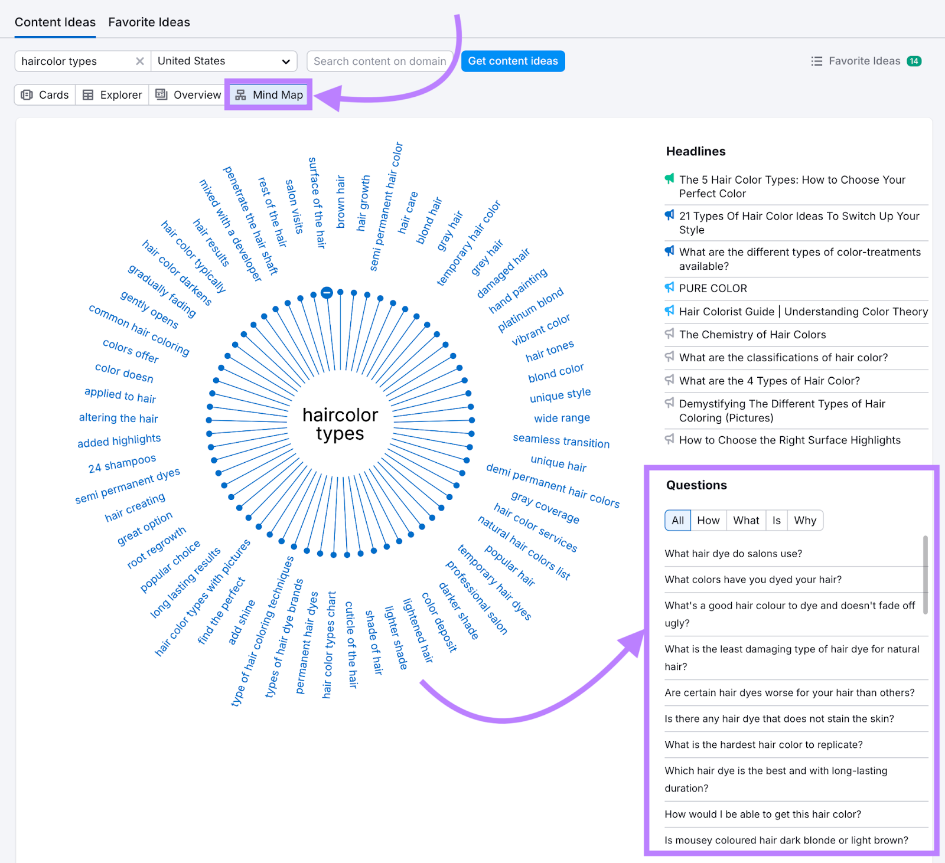This screenshot has width=945, height=863.
Task: Collapse the mind map minus node
Action: coord(327,292)
